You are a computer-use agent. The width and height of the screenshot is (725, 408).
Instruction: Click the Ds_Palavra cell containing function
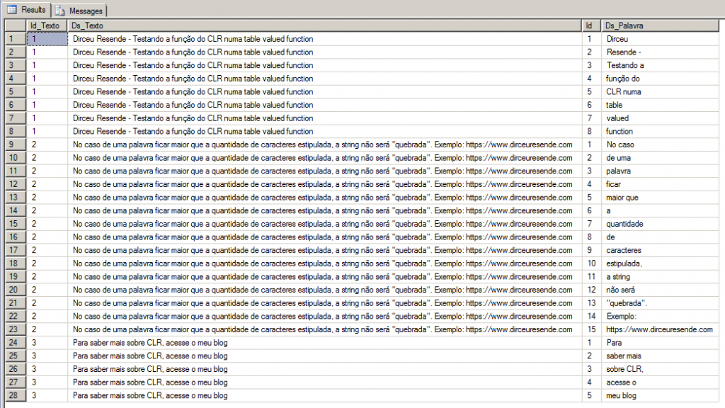pos(658,131)
